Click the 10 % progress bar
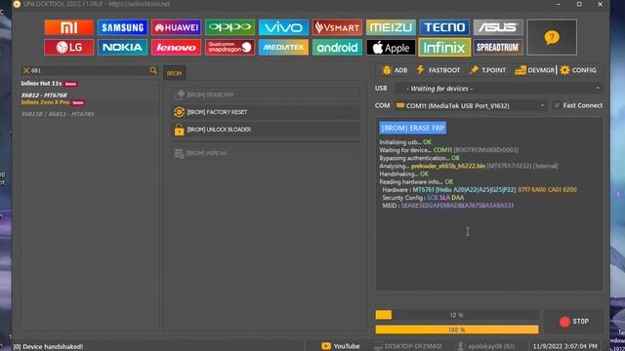The height and width of the screenshot is (351, 625). (457, 315)
